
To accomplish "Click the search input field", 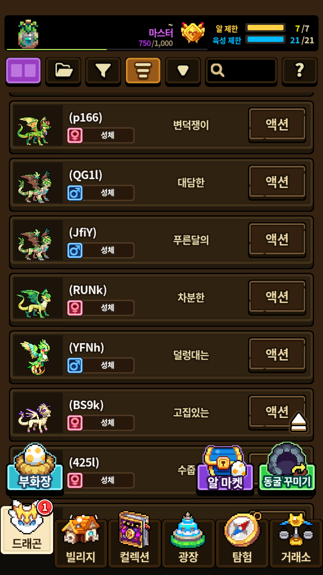I will coord(241,71).
